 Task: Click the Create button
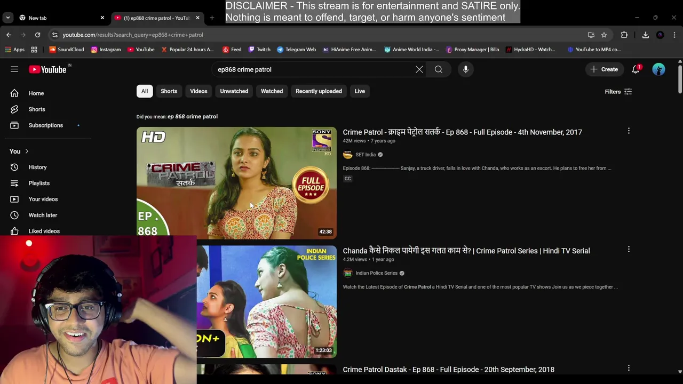click(604, 69)
